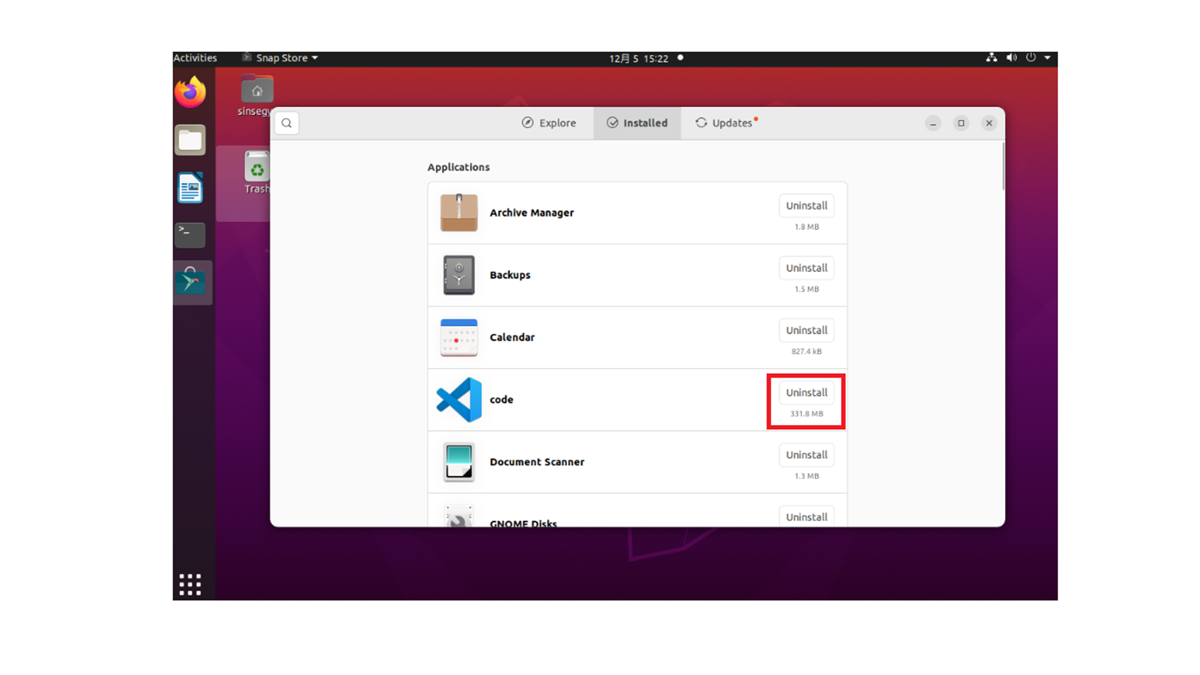Switch to the Updates tab
This screenshot has height=675, width=1200.
(x=725, y=123)
